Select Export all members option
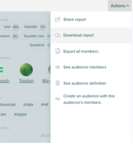This screenshot has width=133, height=145. point(91,51)
